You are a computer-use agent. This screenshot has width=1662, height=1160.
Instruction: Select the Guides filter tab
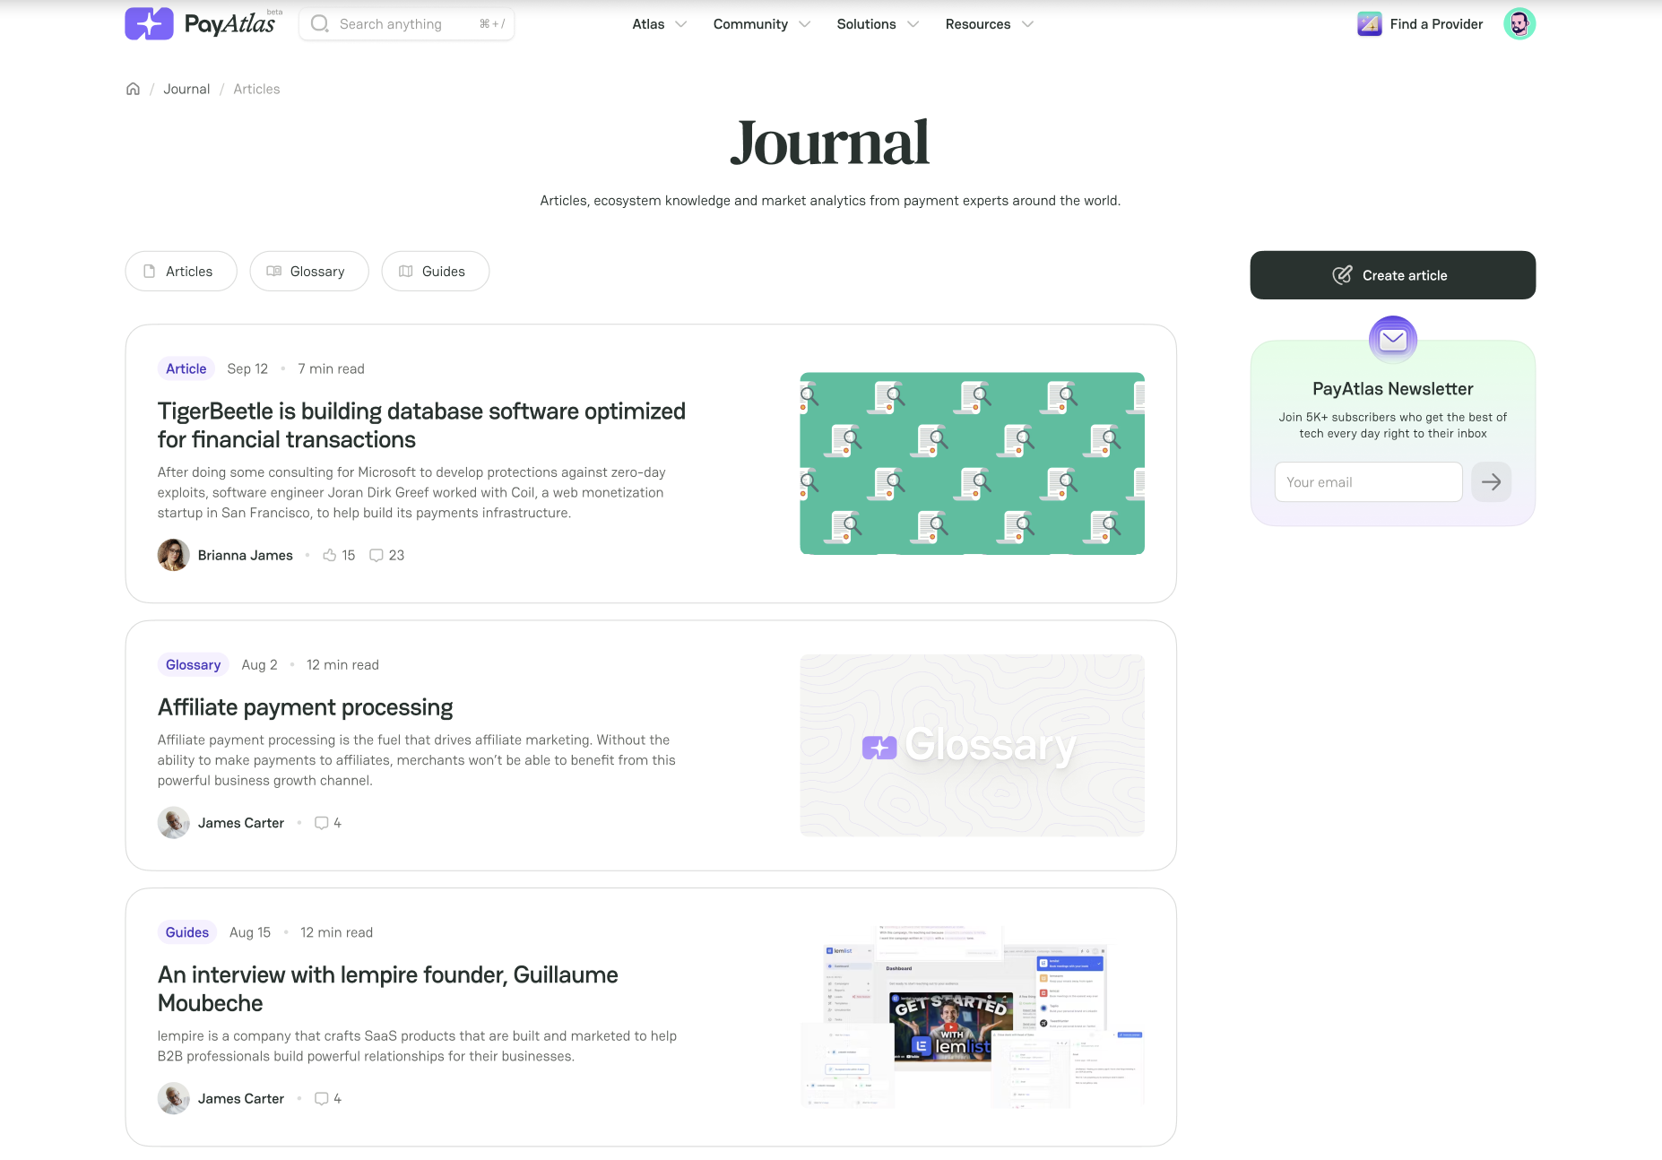[435, 272]
